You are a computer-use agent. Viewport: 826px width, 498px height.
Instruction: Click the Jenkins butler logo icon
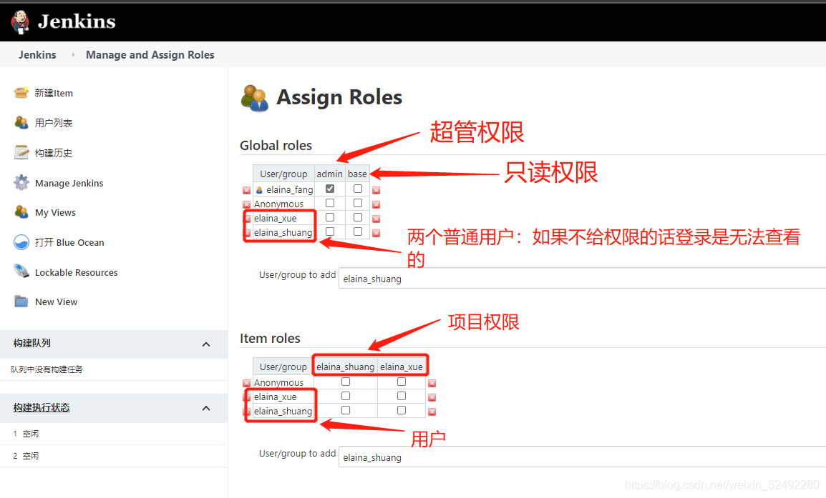pyautogui.click(x=20, y=22)
